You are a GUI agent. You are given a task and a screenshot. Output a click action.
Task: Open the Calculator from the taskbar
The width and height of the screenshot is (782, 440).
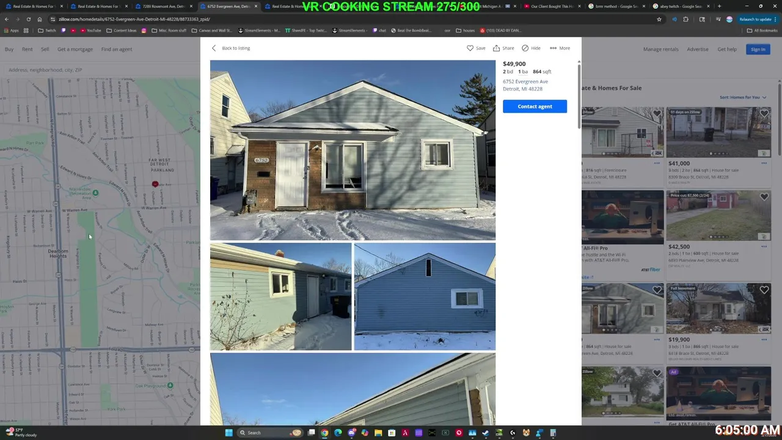coord(553,433)
